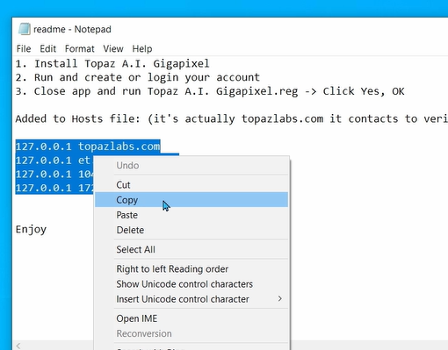Image resolution: width=448 pixels, height=350 pixels.
Task: Click line '3. Close app and run Topaz'
Action: click(x=210, y=91)
